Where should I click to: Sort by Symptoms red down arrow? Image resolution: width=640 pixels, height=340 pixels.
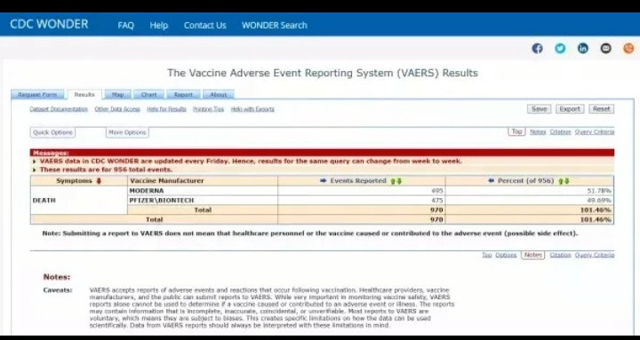pos(98,181)
